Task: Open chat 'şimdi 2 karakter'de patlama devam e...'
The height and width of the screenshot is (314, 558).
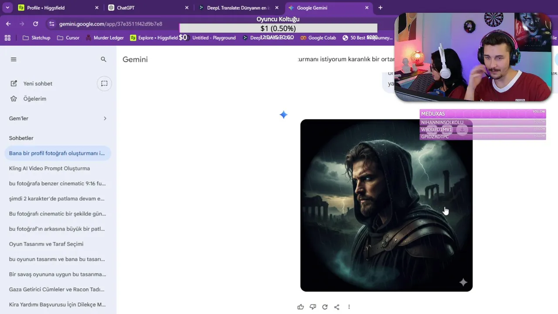Action: [57, 198]
